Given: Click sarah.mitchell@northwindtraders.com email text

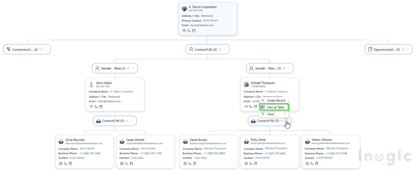Looking at the screenshot, I should (x=145, y=143).
